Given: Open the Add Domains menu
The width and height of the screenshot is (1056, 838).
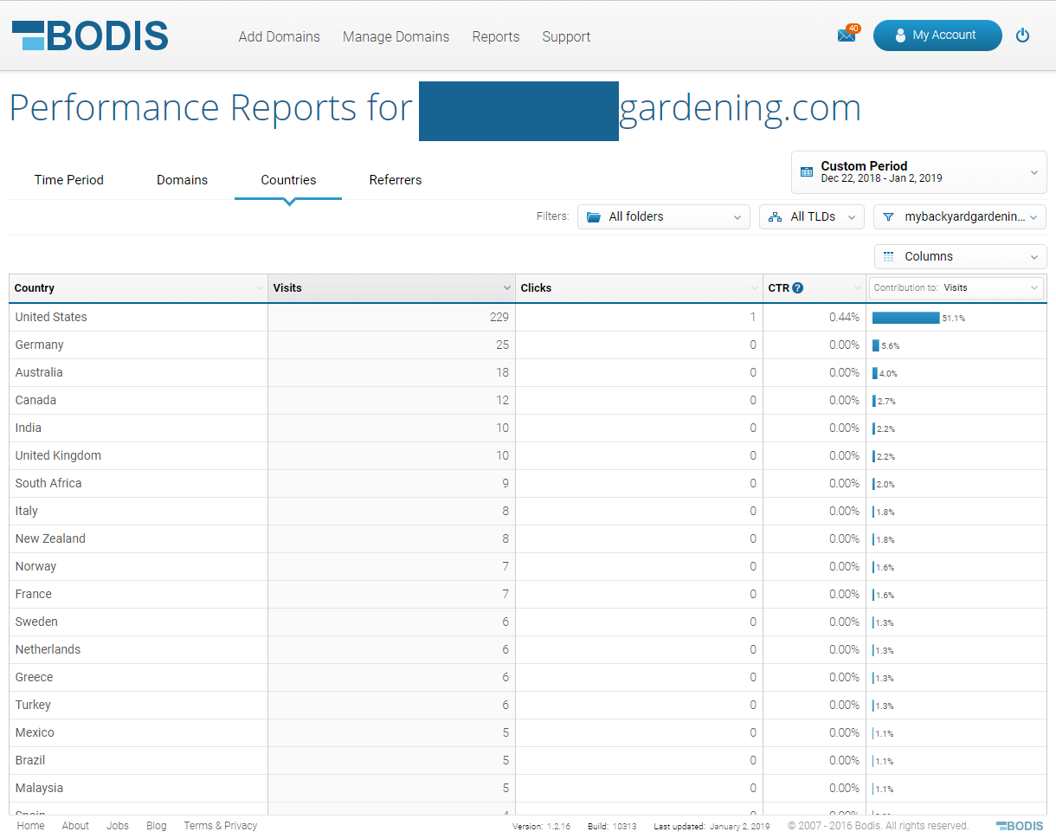Looking at the screenshot, I should pos(279,36).
